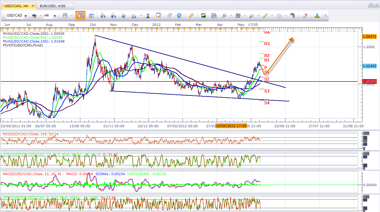Toggle the highlighted bid/ask panel button
This screenshot has height=212, width=380.
pyautogui.click(x=80, y=16)
